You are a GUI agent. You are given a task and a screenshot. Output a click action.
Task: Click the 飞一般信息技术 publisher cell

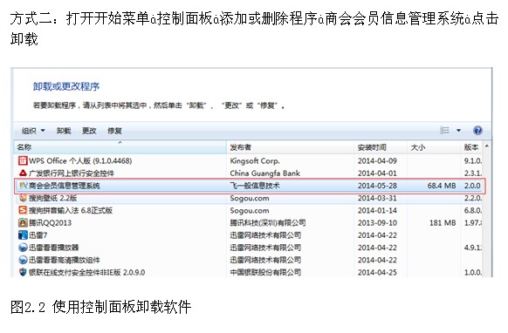point(255,186)
